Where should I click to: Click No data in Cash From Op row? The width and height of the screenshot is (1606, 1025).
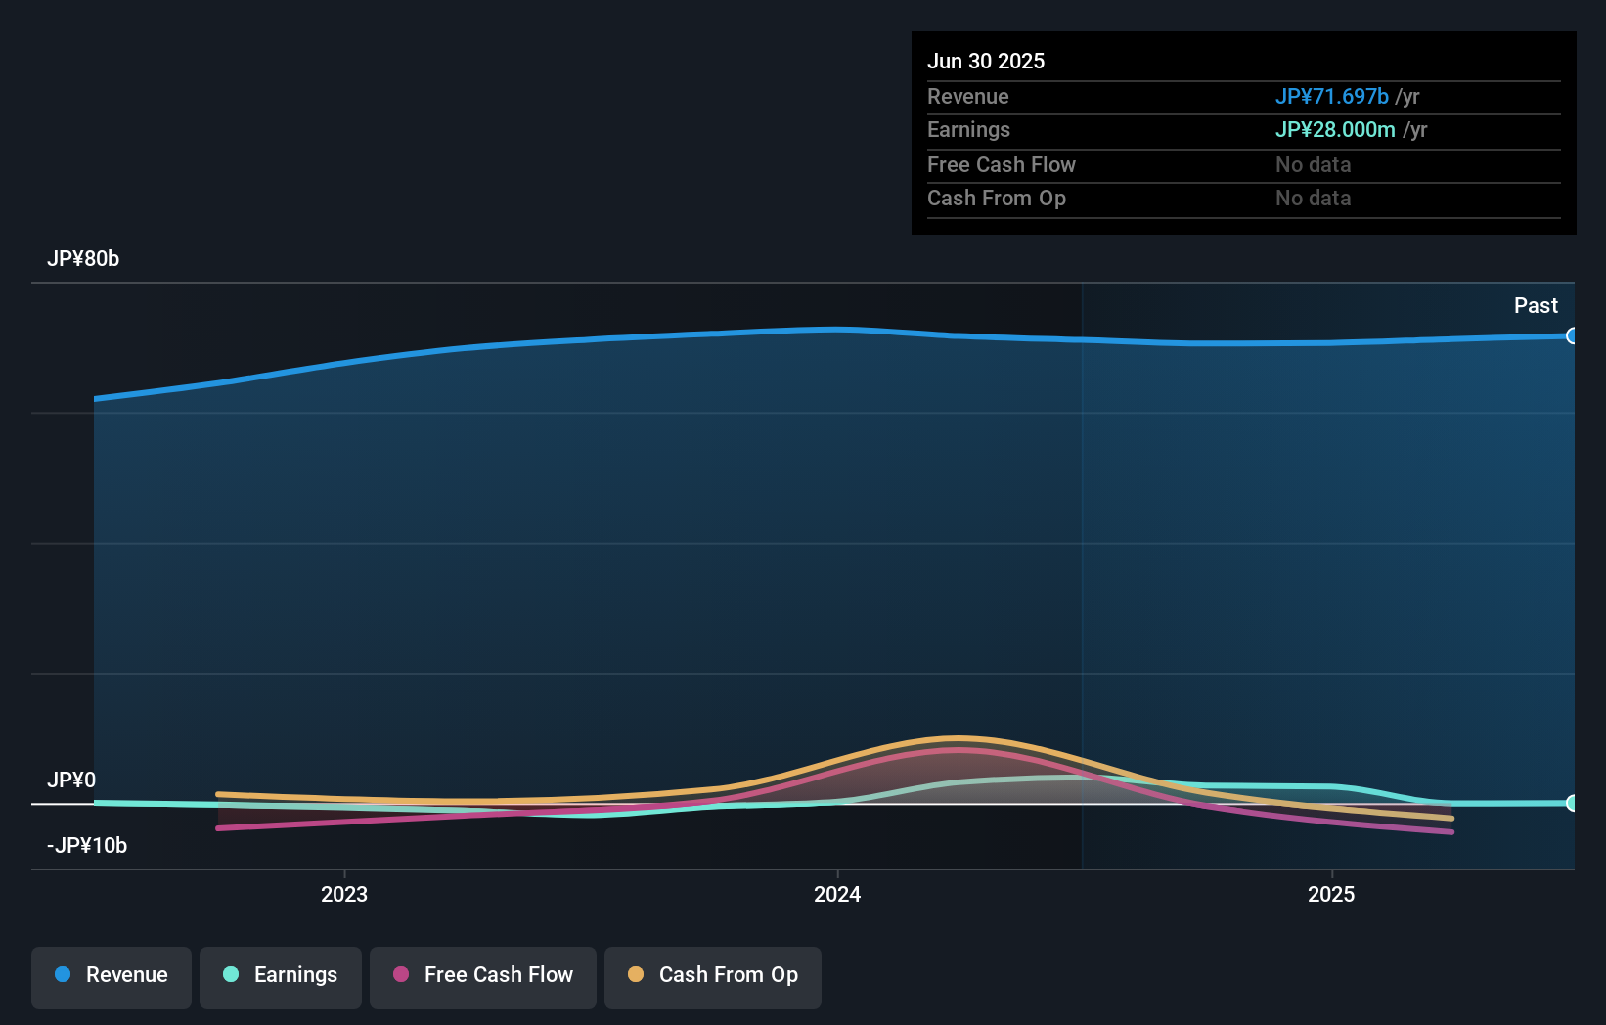1313,198
